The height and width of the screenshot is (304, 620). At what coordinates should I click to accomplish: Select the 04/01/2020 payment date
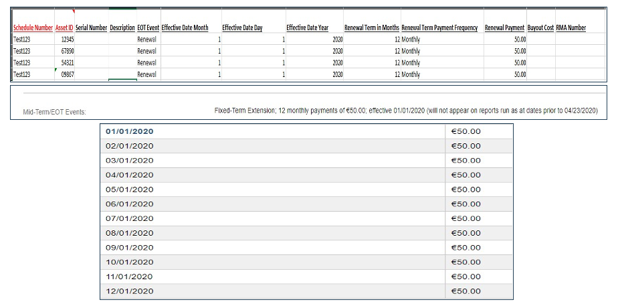[129, 175]
